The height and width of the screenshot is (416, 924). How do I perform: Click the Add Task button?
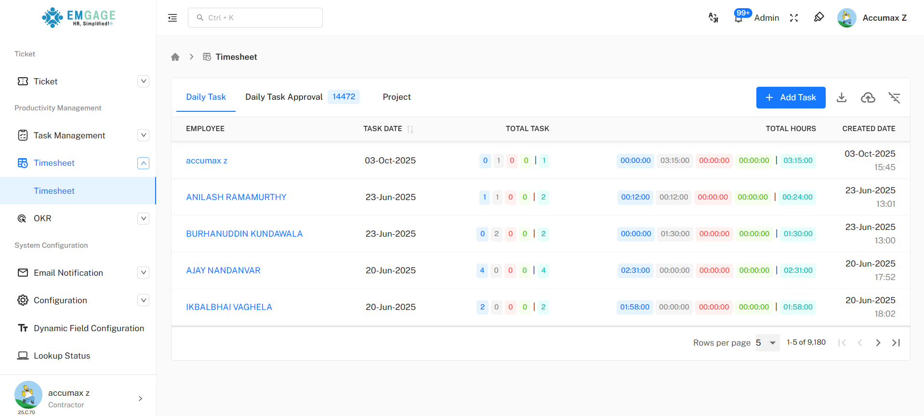[x=791, y=97]
